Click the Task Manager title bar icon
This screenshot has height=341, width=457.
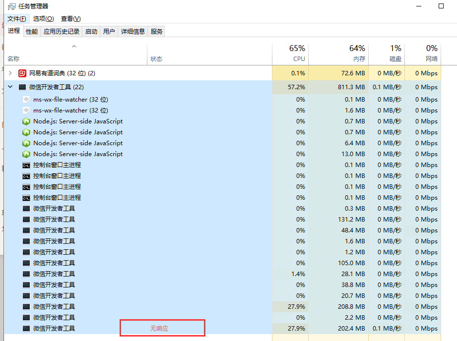point(12,6)
